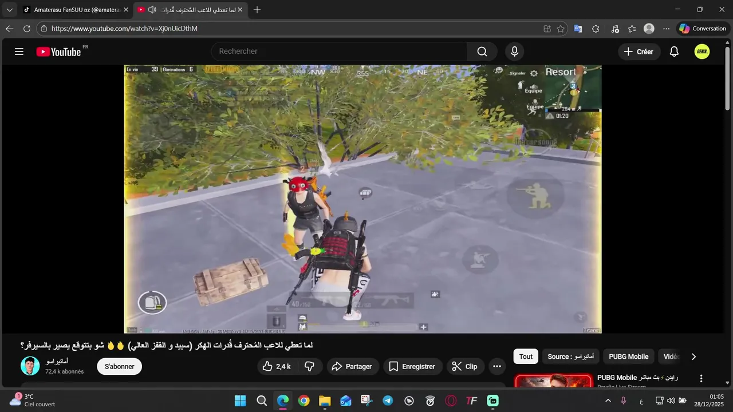Like the video with thumbs-up

277,366
